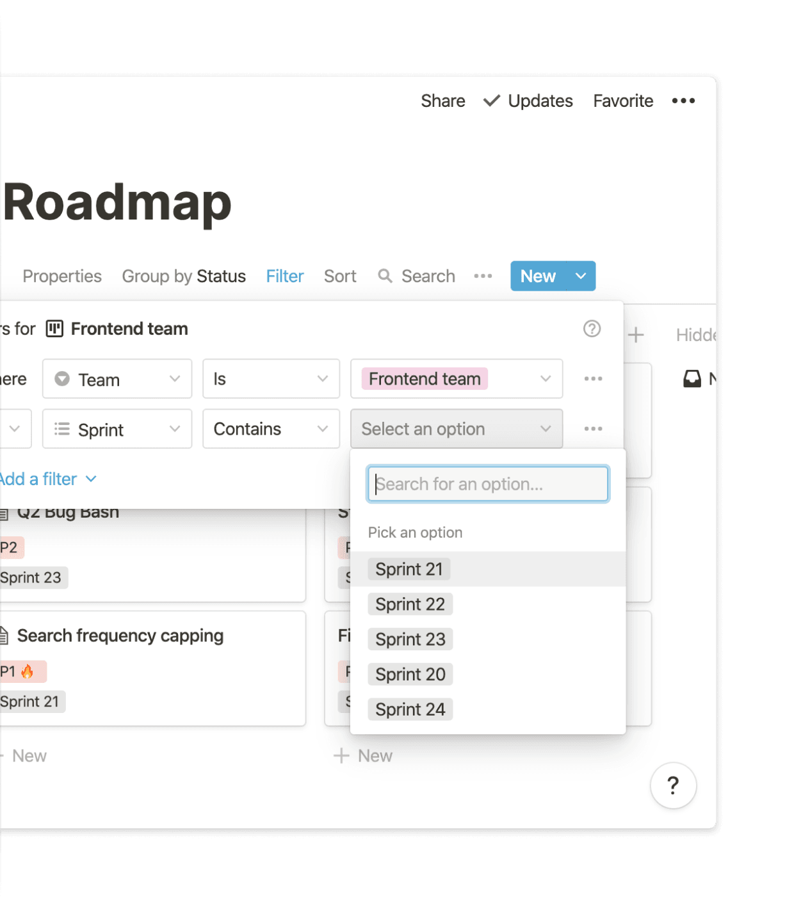Expand the chevron on the New button
The width and height of the screenshot is (794, 905).
580,276
